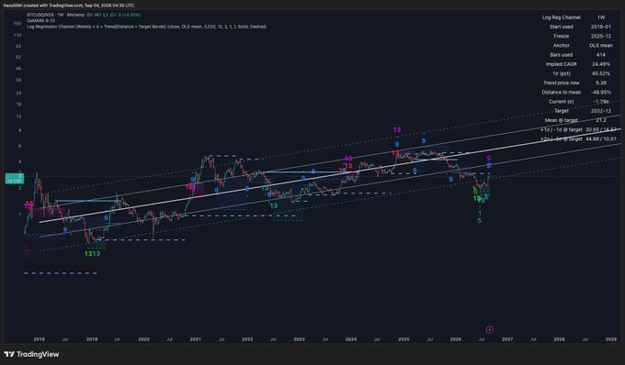This screenshot has width=625, height=365.
Task: Click the 2023 label on time axis
Action: (299, 339)
